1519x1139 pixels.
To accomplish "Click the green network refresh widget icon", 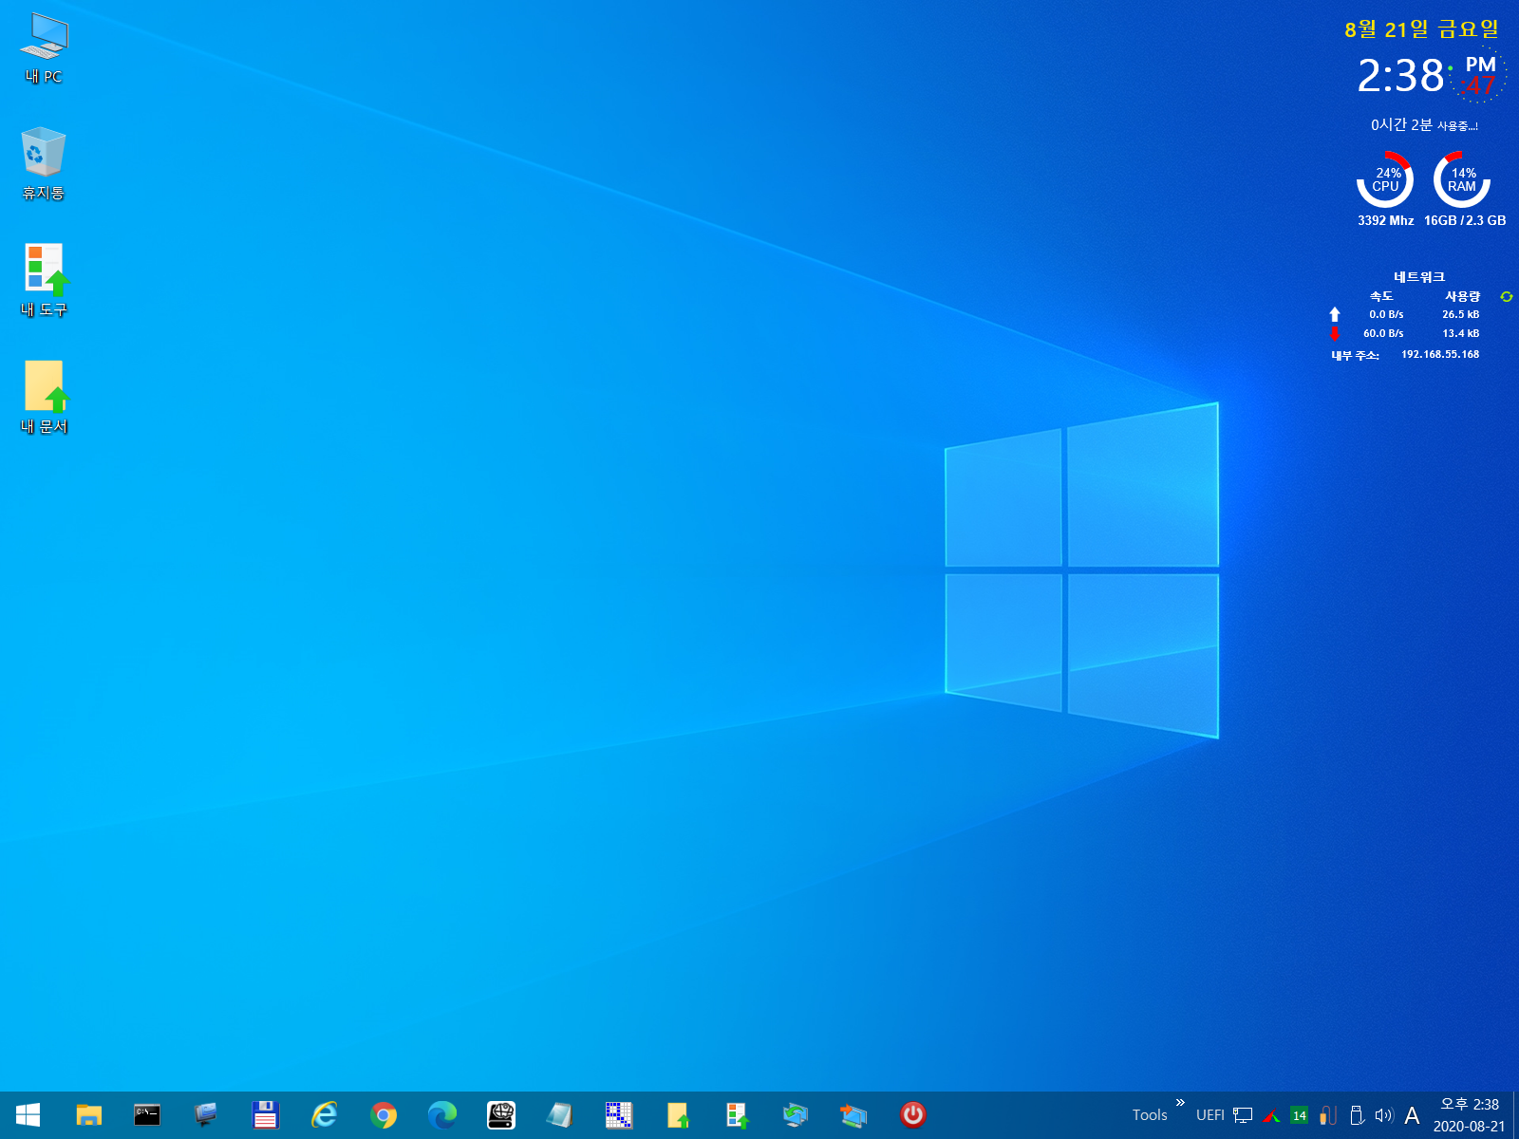I will point(1506,297).
